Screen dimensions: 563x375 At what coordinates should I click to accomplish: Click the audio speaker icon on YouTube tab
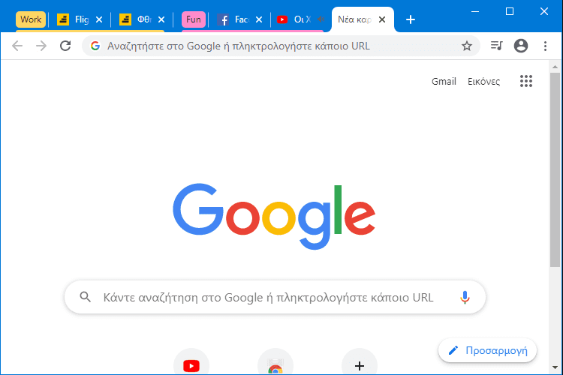coord(321,19)
